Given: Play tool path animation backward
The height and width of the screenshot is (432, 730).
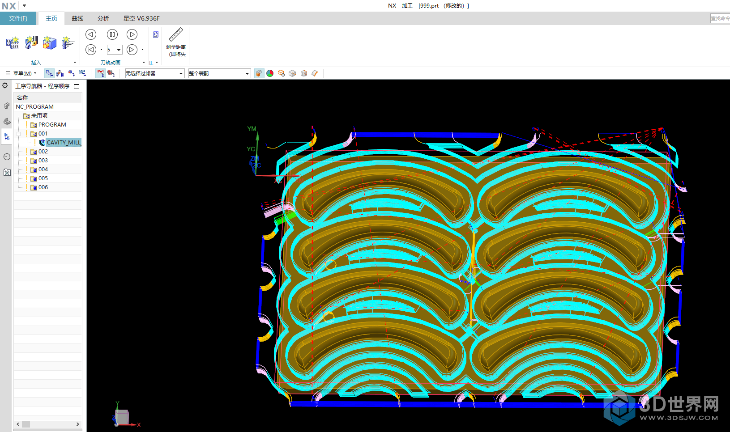Looking at the screenshot, I should point(91,34).
